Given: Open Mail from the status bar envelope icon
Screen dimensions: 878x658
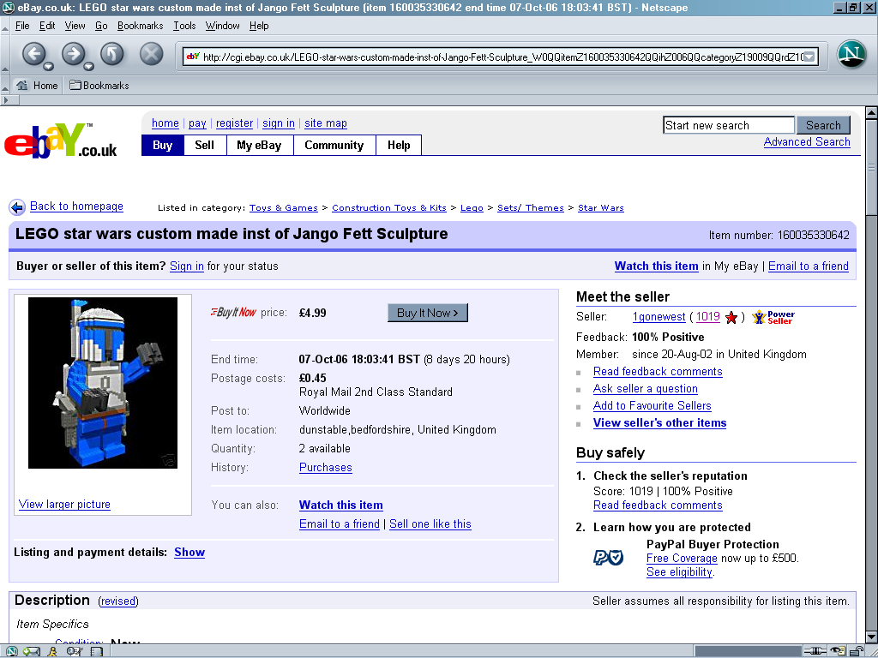Looking at the screenshot, I should [32, 651].
